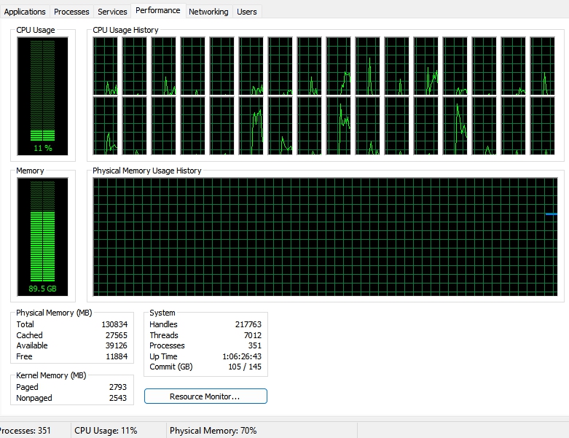Screen dimensions: 569x438
Task: Click the CPU Usage History label
Action: click(x=125, y=30)
